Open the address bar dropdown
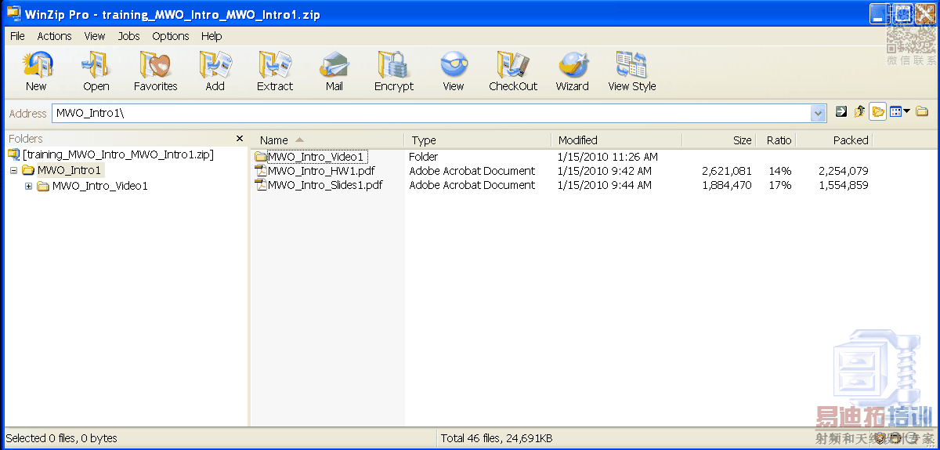940x450 pixels. click(819, 113)
